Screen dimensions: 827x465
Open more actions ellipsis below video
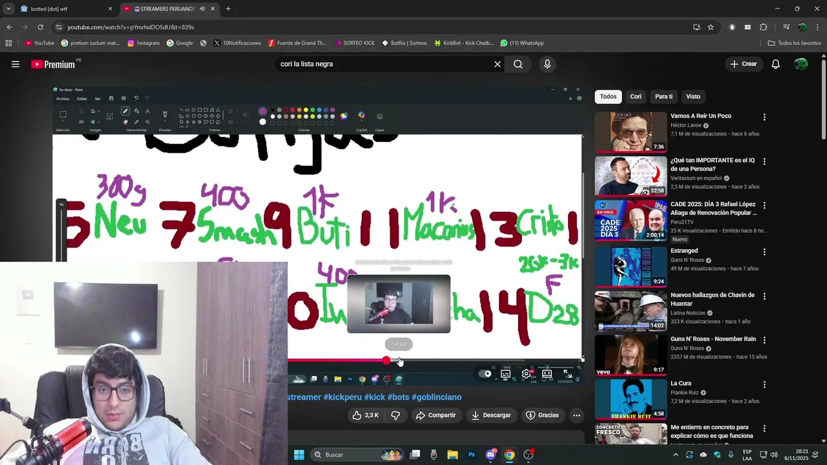click(x=576, y=415)
